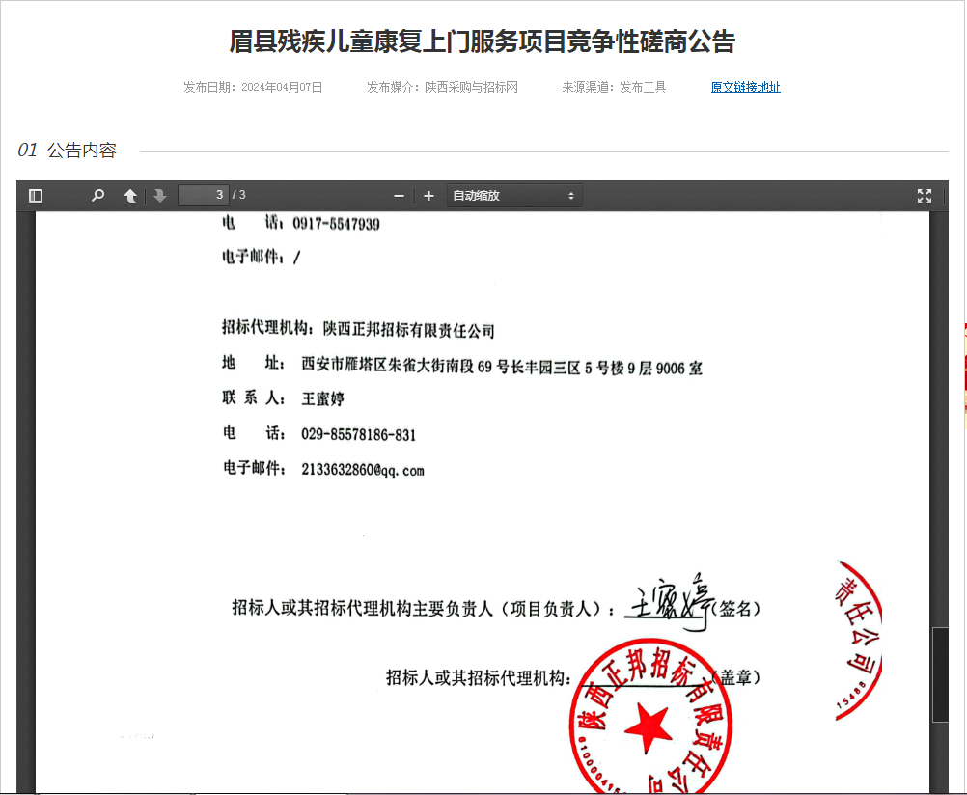Click the page number input field

(x=203, y=195)
